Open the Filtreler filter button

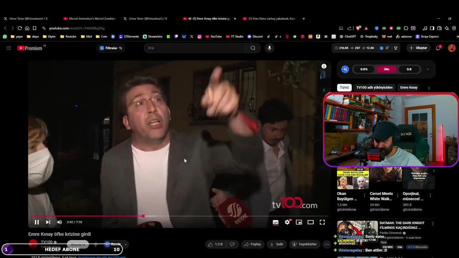click(111, 48)
